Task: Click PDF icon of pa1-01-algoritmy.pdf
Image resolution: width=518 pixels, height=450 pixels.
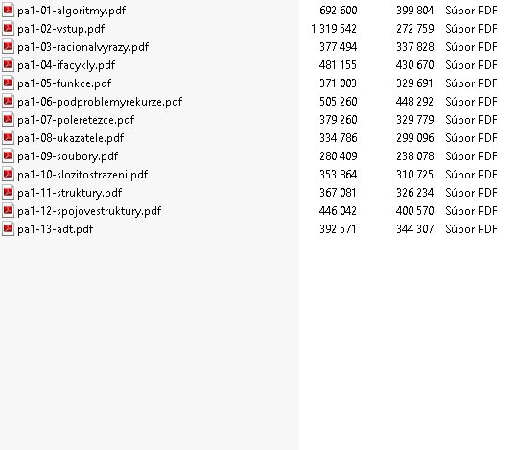Action: coord(8,10)
